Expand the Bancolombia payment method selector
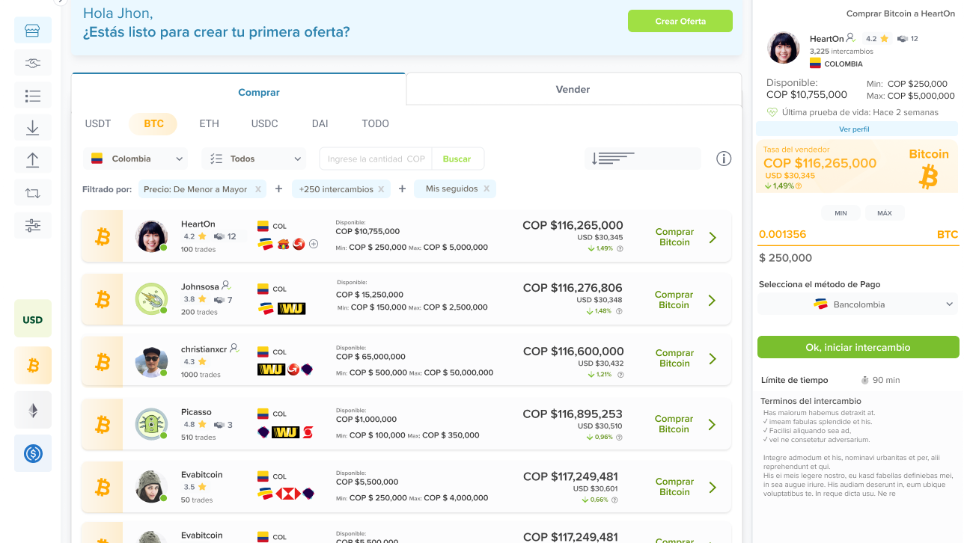The image size is (967, 543). point(858,304)
